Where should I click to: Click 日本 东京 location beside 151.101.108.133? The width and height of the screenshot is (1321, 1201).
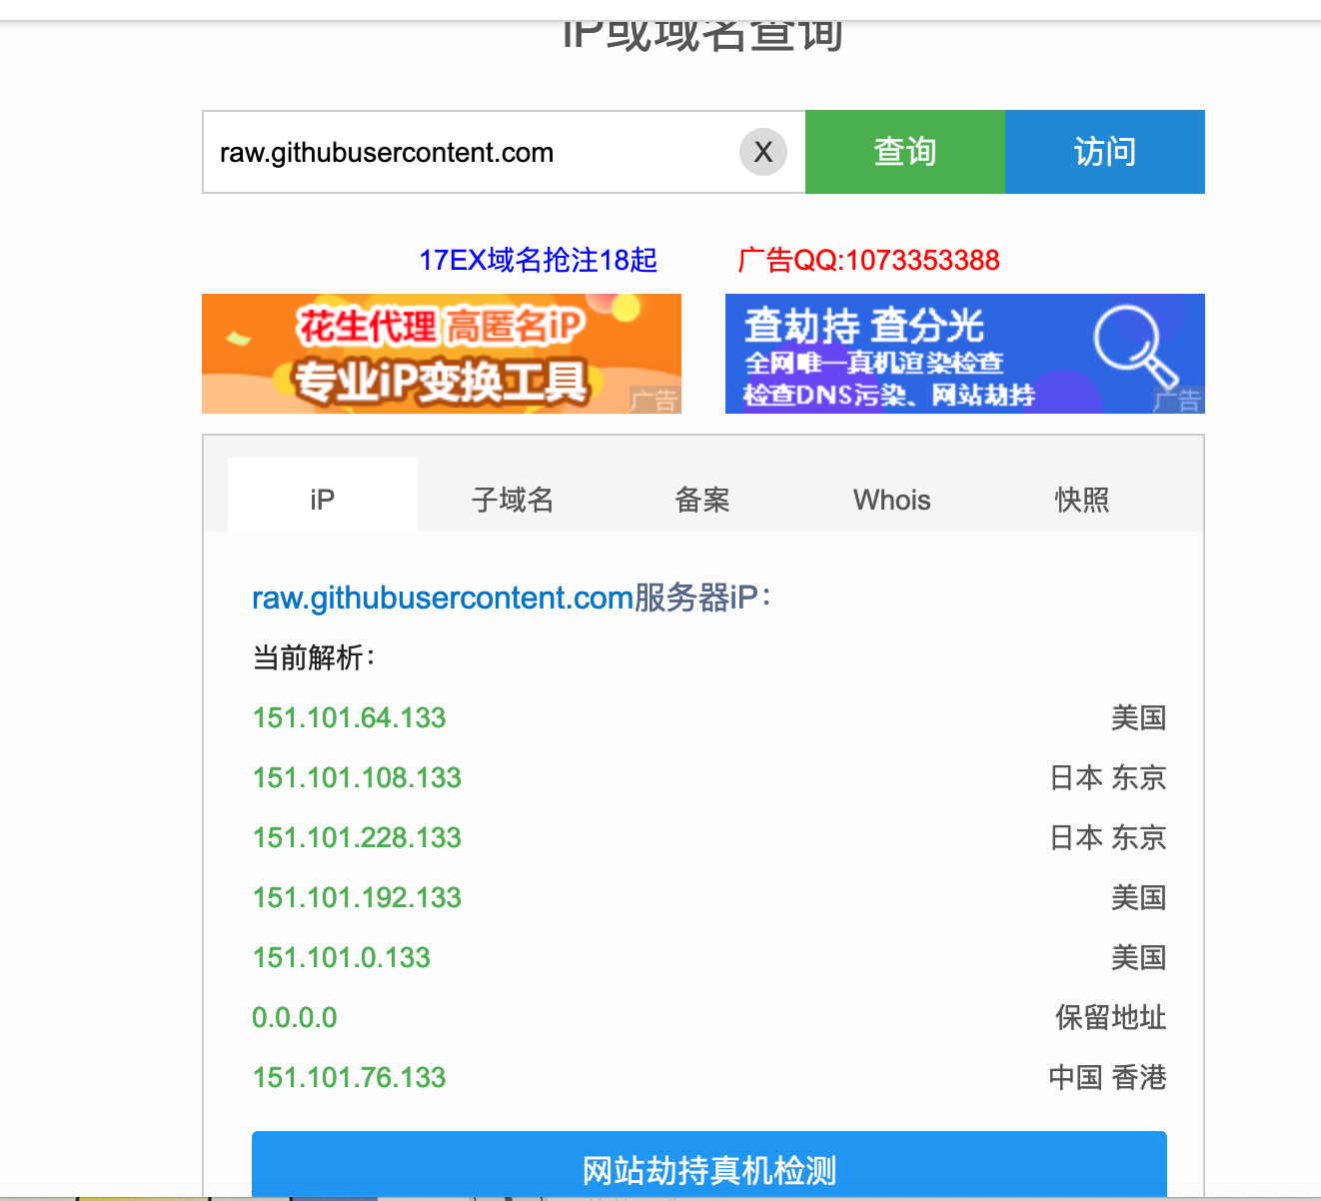(1108, 777)
